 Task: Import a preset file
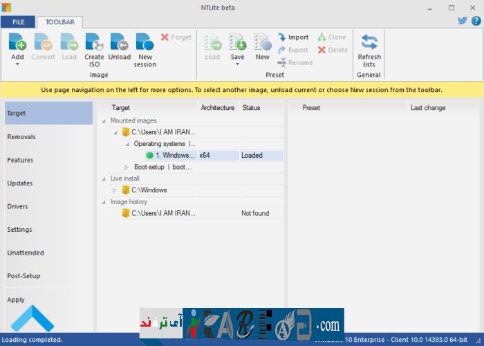(x=293, y=37)
